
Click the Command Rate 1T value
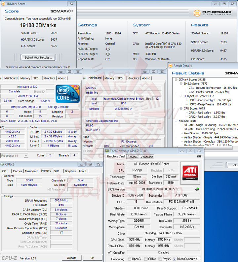click(x=61, y=233)
